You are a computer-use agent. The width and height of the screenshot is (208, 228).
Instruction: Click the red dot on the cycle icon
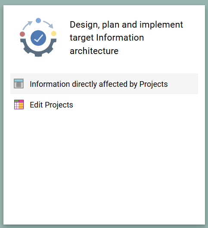click(x=22, y=34)
